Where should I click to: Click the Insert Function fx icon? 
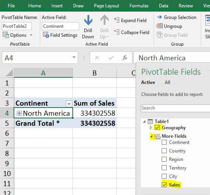pos(125,58)
